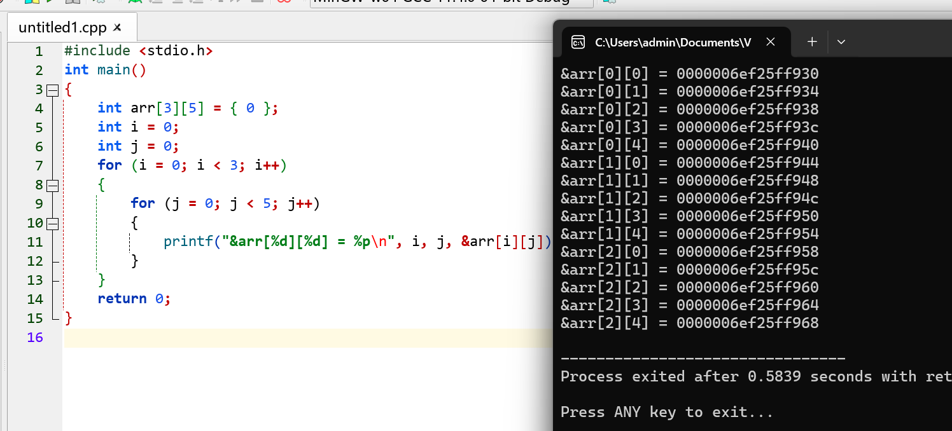The image size is (952, 431).
Task: Click terminal output '&arr[2][2] = 0000006ef25ff960'
Action: [x=690, y=287]
